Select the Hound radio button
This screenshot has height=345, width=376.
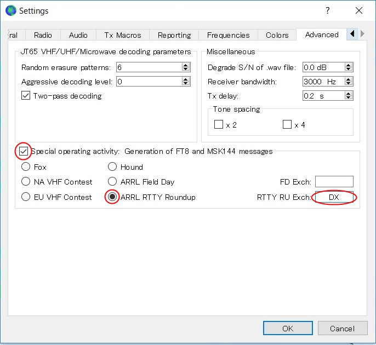click(x=112, y=166)
